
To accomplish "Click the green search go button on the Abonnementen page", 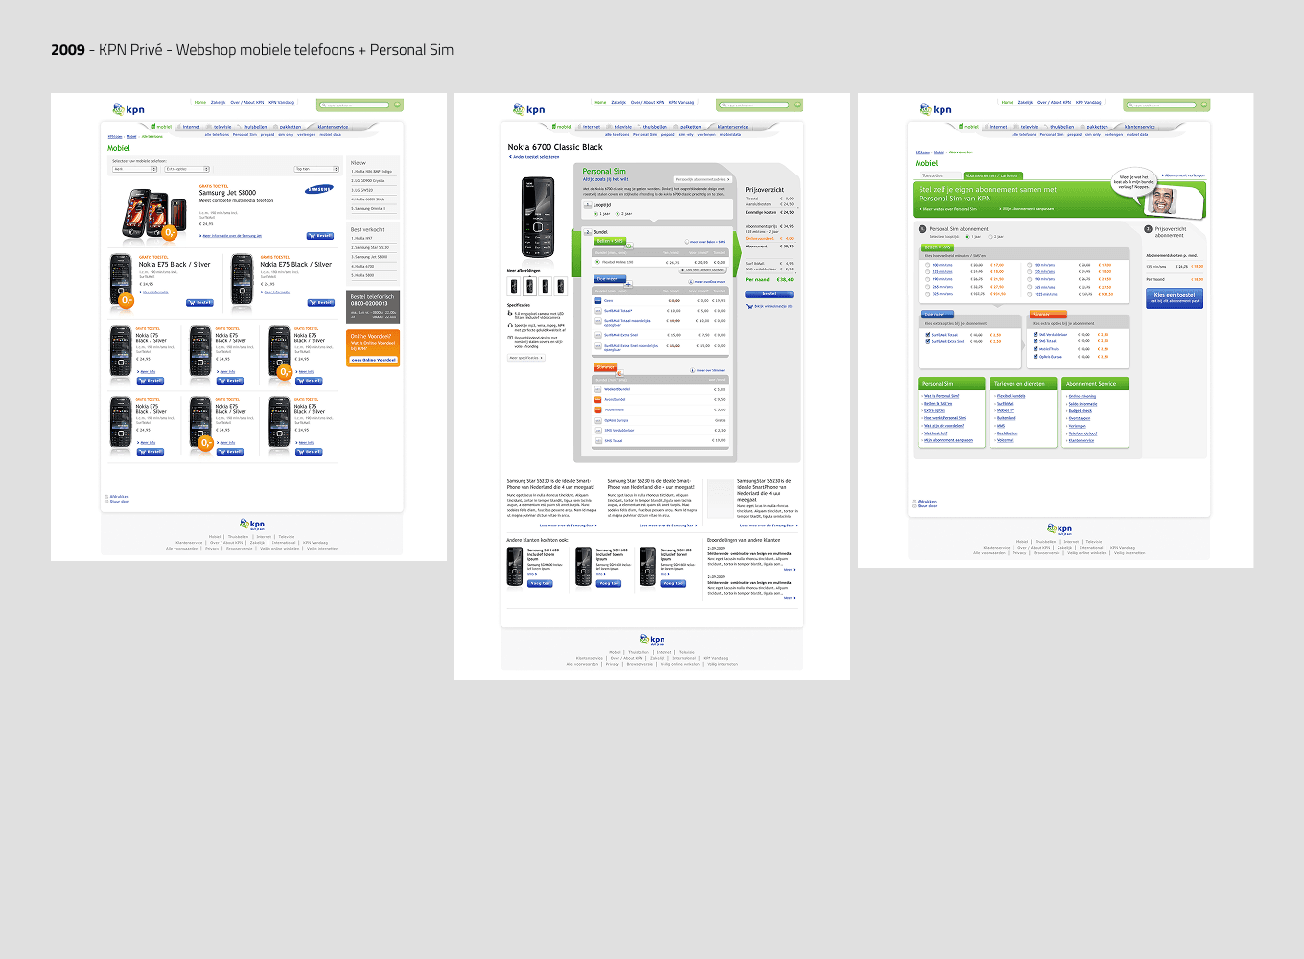I will pos(1204,105).
